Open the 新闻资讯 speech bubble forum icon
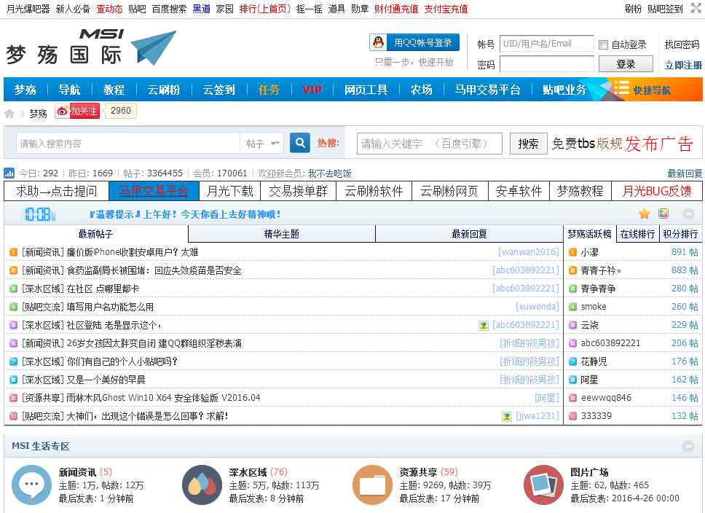Screen dimensions: 705x513 pos(31,485)
